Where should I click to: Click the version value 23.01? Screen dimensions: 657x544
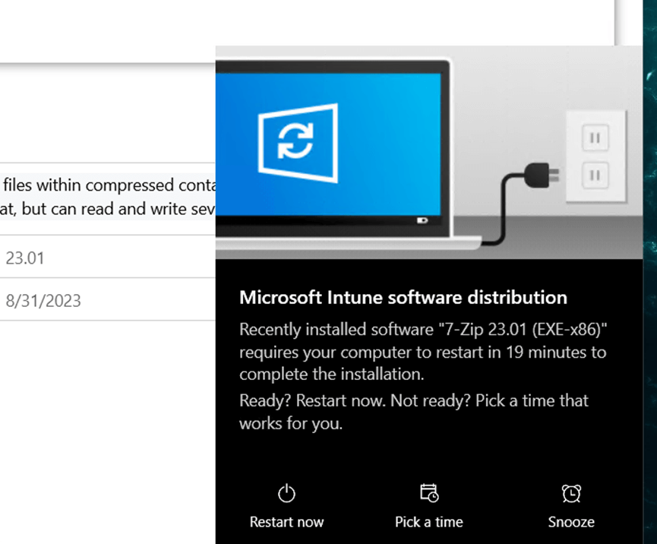coord(25,258)
